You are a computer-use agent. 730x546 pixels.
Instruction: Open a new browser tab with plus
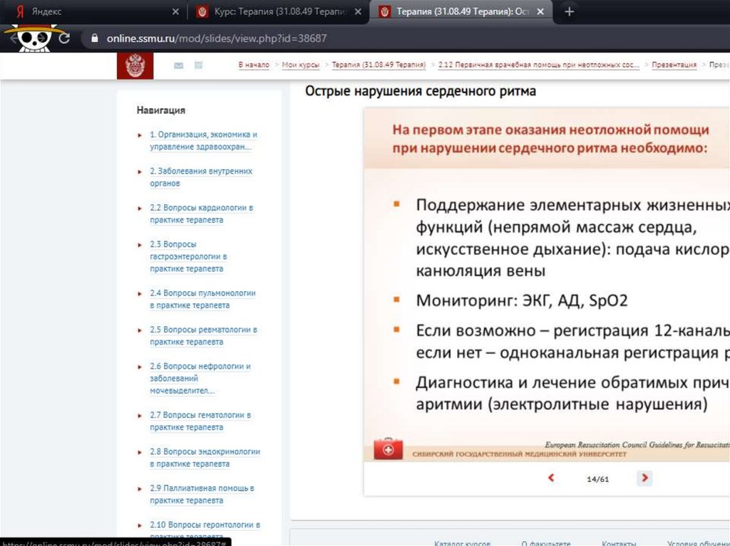[569, 11]
